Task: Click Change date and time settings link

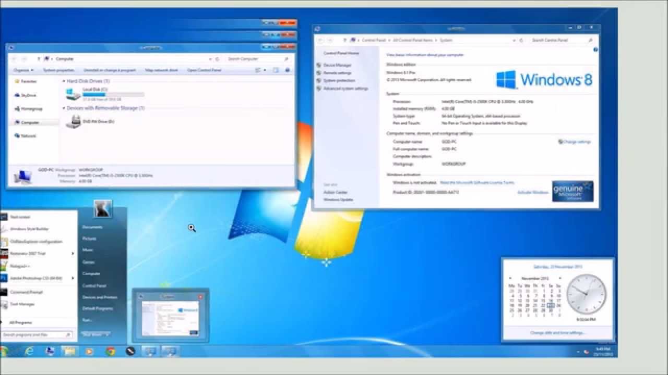Action: tap(557, 333)
